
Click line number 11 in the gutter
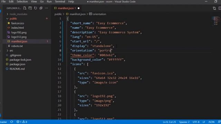(x=59, y=64)
